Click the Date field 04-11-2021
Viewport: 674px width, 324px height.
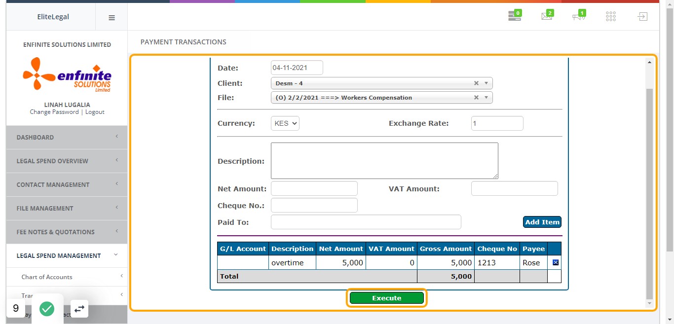tap(297, 68)
